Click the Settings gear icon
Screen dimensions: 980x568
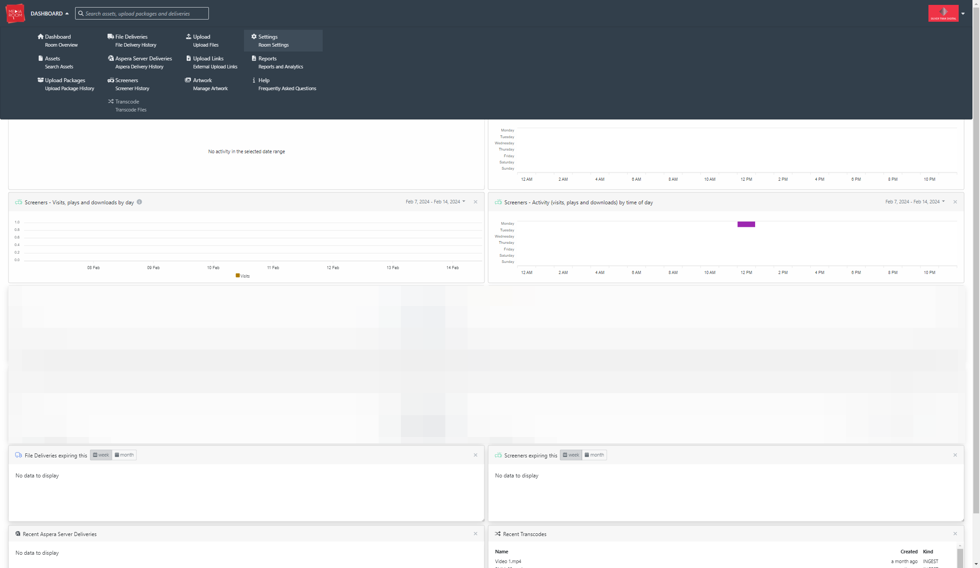tap(254, 36)
